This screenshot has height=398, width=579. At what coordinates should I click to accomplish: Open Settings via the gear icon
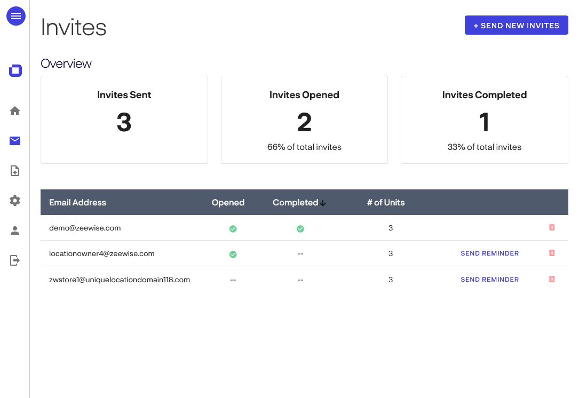tap(14, 201)
